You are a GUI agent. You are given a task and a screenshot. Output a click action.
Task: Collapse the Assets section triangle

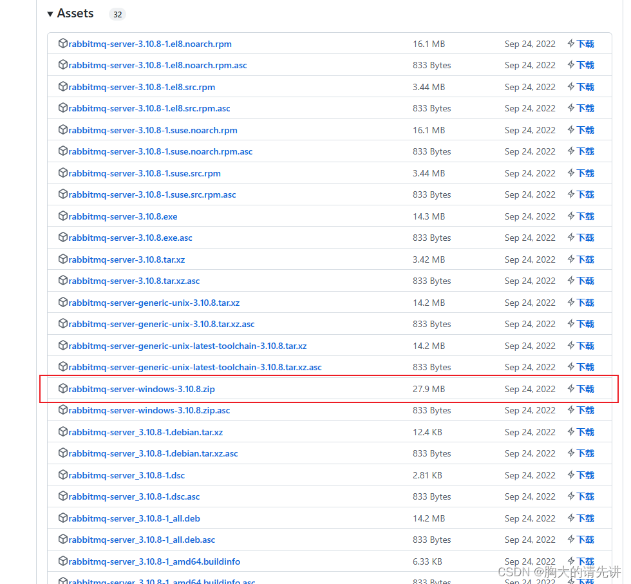pyautogui.click(x=50, y=14)
